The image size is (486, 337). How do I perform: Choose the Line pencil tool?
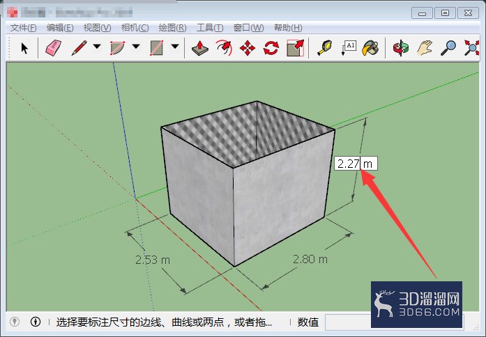pyautogui.click(x=79, y=48)
